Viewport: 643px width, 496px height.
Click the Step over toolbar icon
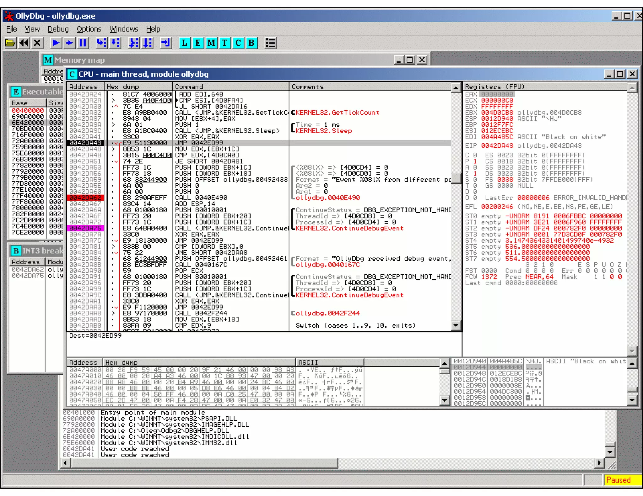click(x=116, y=43)
